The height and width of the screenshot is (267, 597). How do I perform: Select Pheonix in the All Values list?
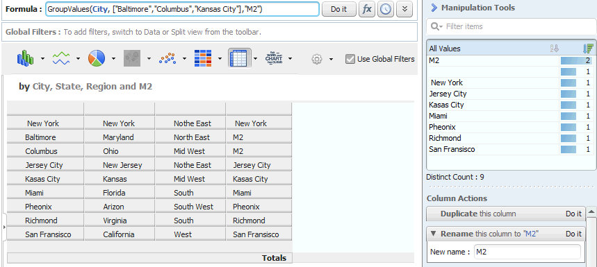point(511,127)
